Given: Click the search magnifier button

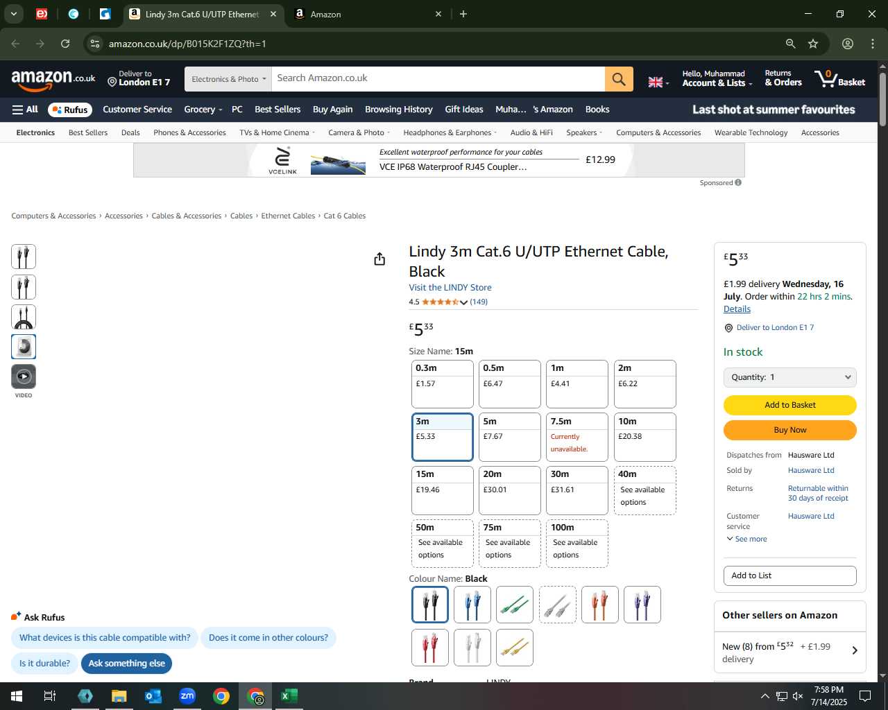Looking at the screenshot, I should pos(619,79).
